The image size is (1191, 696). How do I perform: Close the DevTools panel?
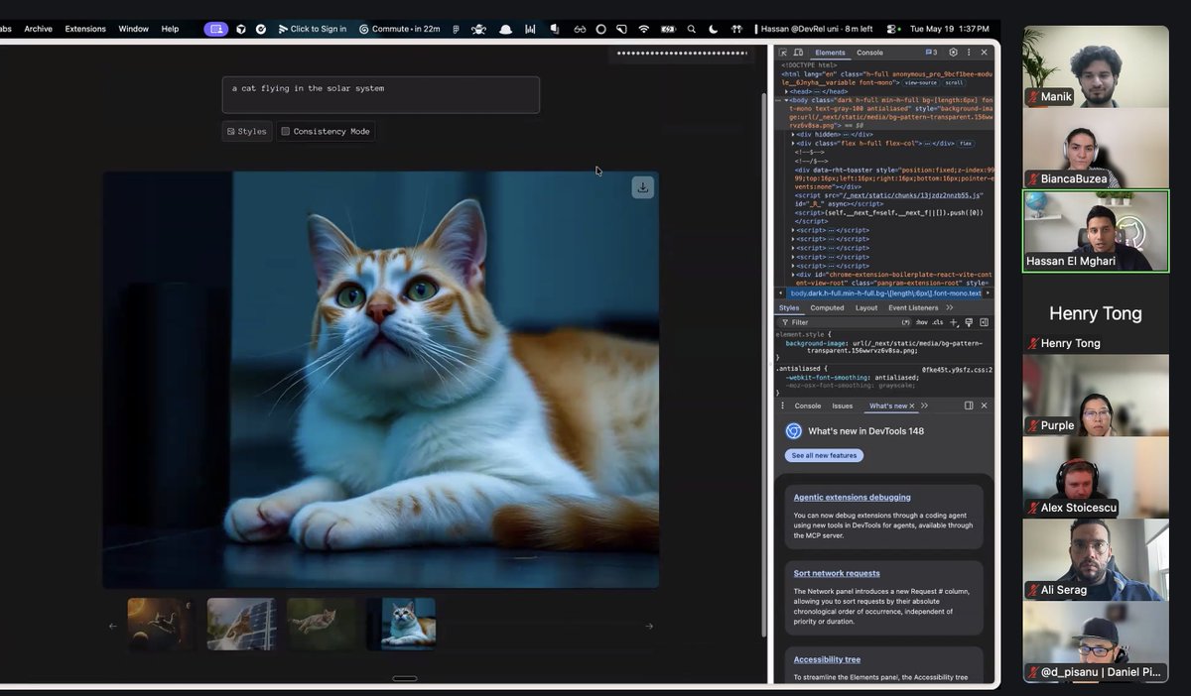point(985,53)
